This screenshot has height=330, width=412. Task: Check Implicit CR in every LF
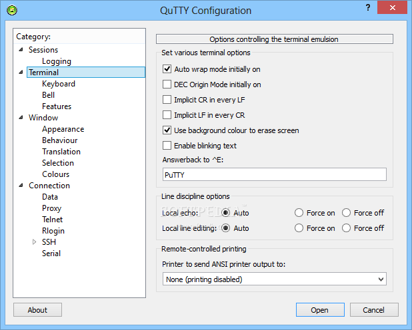(167, 100)
